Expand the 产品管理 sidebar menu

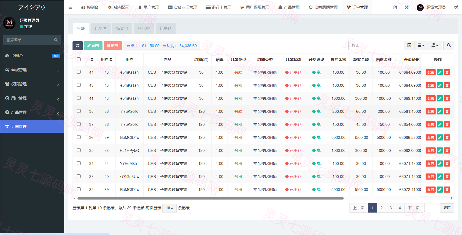click(x=32, y=112)
